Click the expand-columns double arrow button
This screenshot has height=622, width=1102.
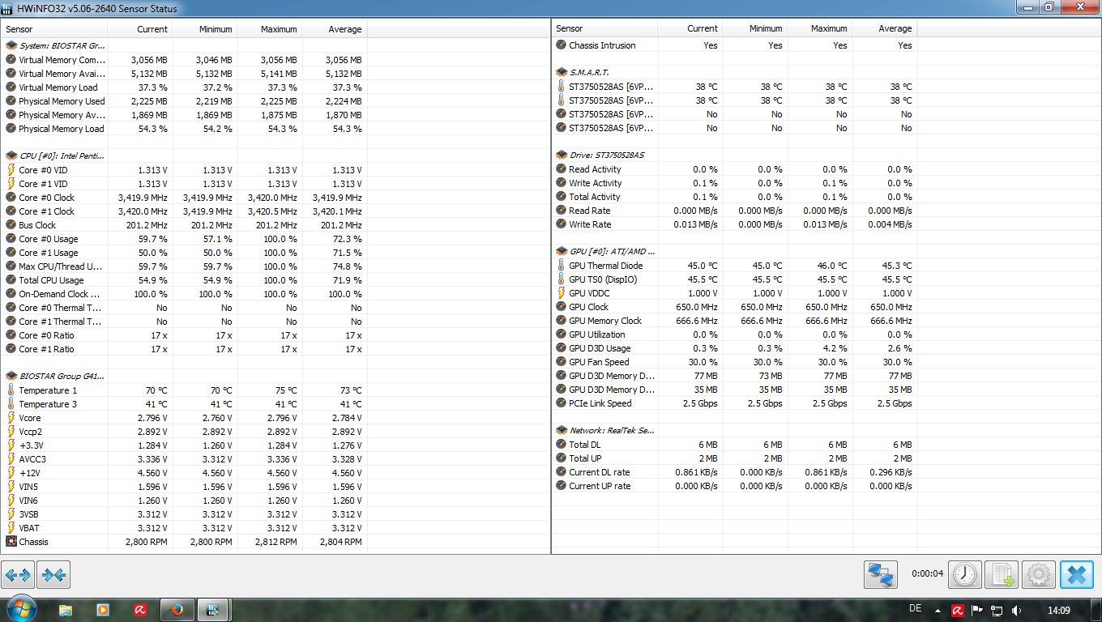click(18, 575)
